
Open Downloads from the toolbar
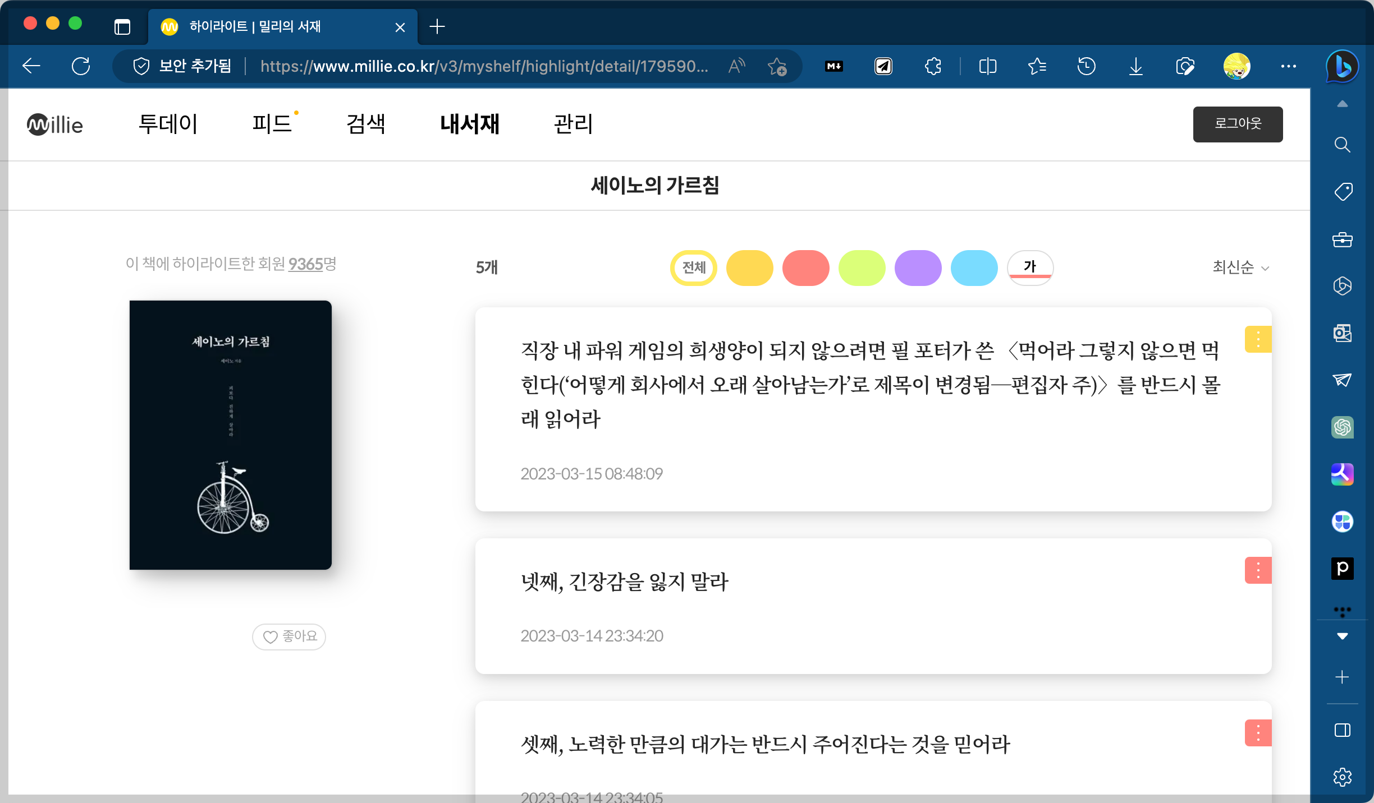tap(1135, 66)
